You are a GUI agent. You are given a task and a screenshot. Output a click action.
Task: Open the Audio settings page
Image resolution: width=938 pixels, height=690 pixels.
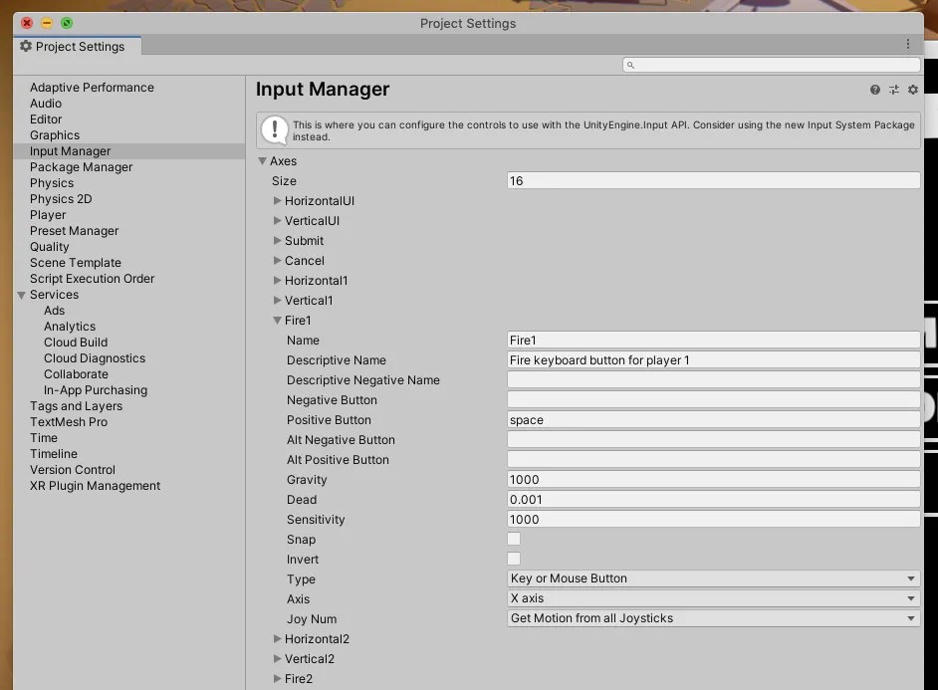pos(45,103)
